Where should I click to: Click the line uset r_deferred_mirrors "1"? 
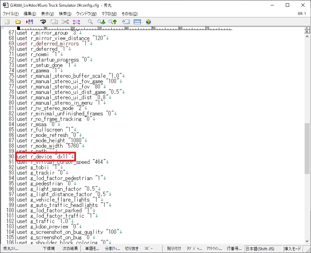tap(54, 43)
